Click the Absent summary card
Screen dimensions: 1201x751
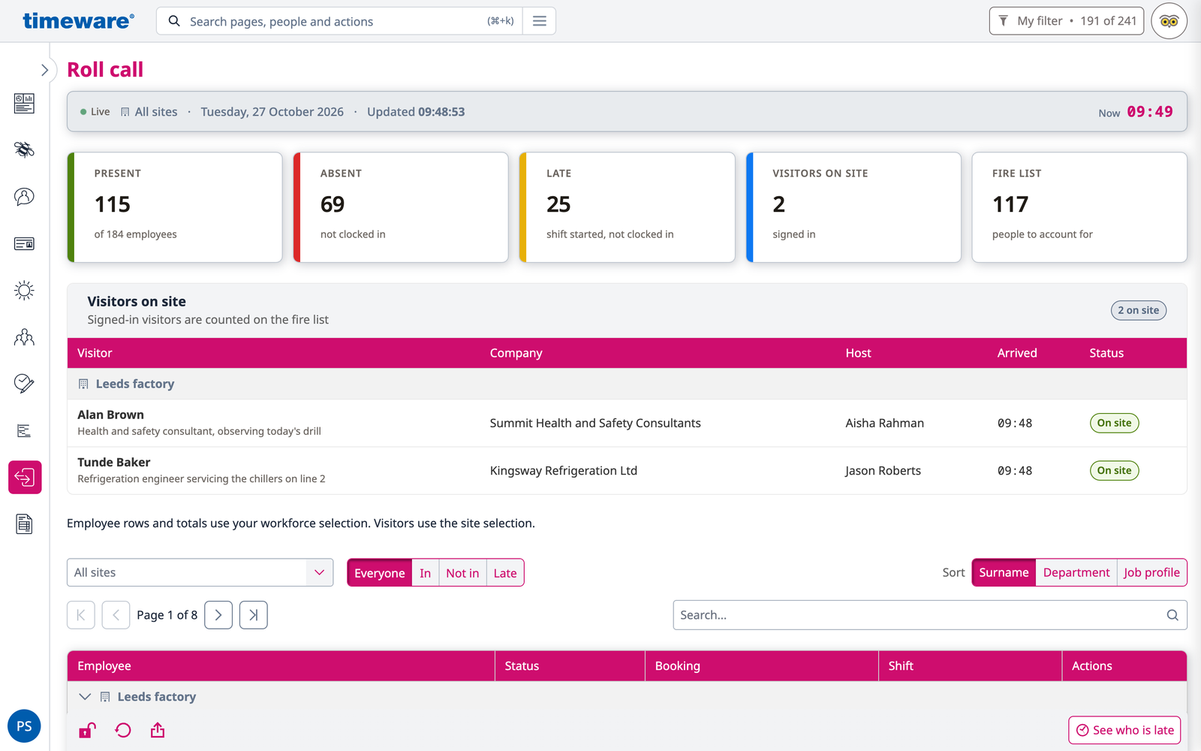point(401,207)
